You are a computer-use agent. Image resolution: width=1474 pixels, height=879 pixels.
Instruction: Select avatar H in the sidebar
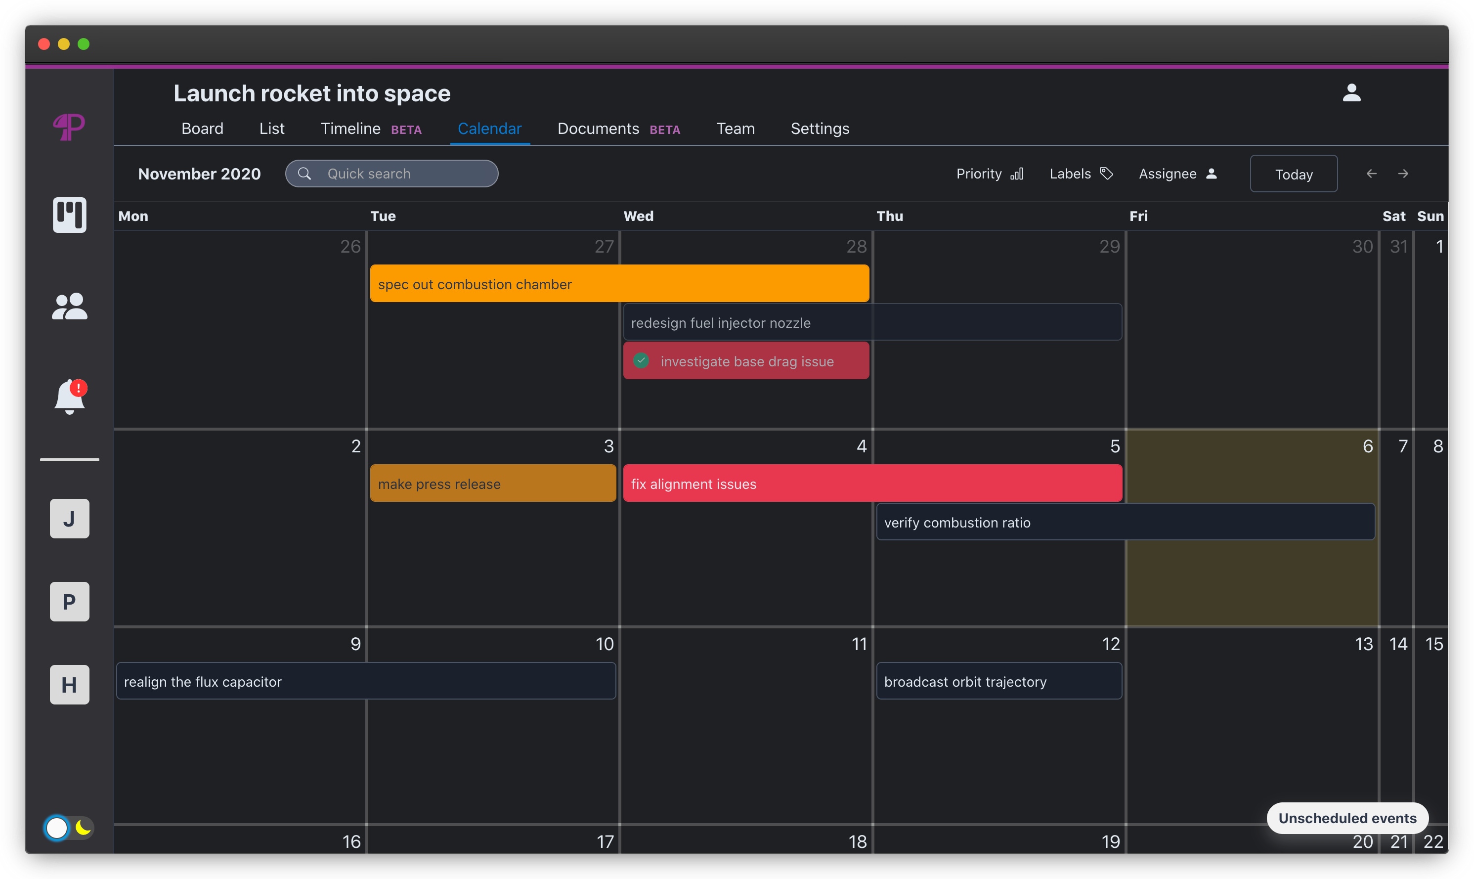click(69, 685)
